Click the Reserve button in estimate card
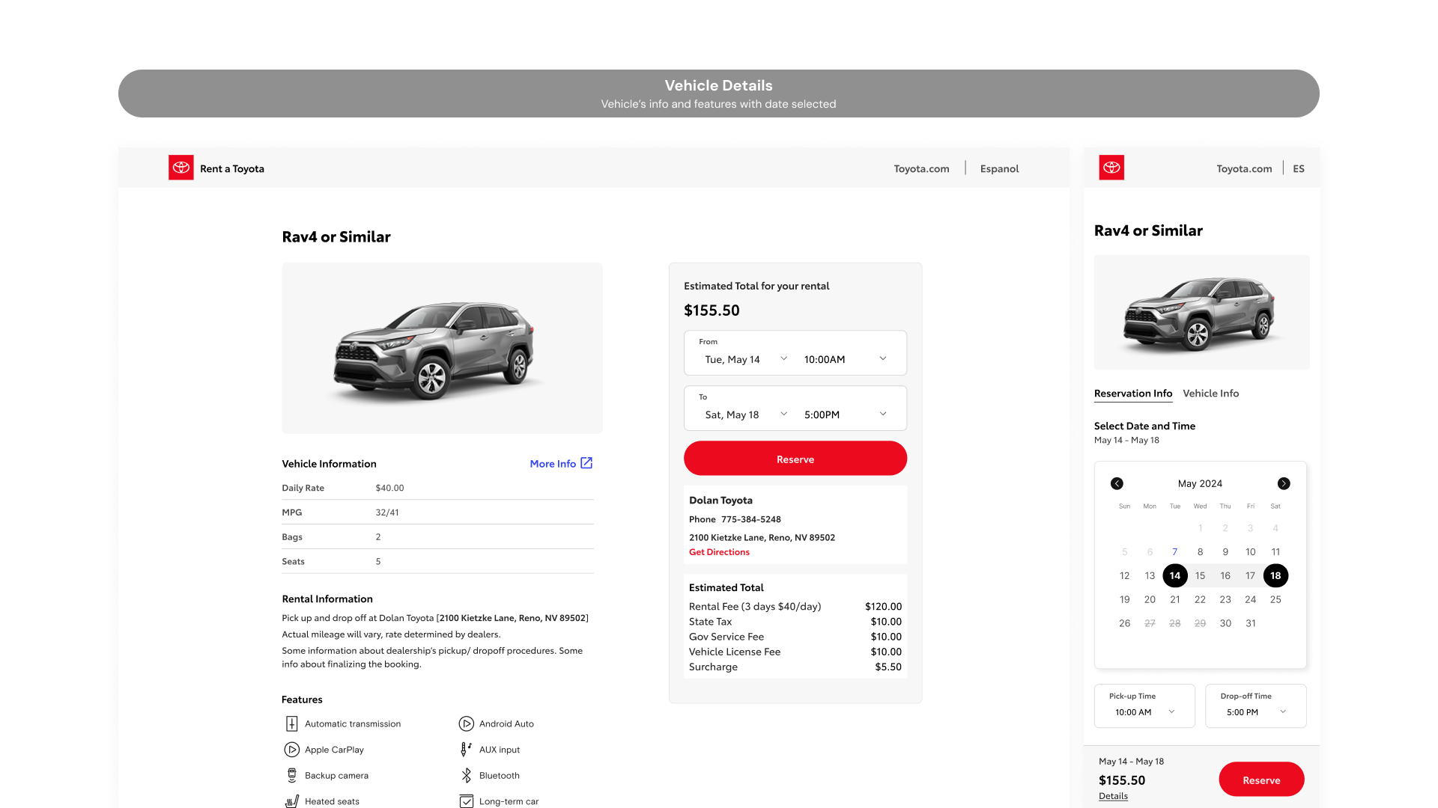1438x808 pixels. (795, 459)
